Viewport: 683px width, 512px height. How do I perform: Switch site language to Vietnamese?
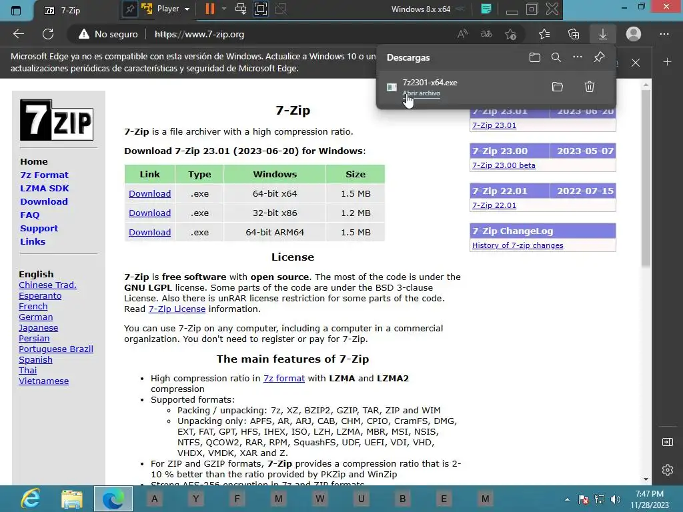[x=43, y=381]
